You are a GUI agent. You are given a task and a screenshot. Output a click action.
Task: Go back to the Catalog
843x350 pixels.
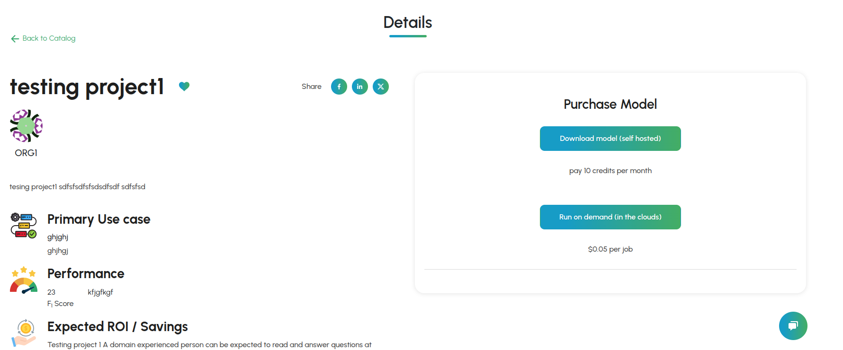point(49,38)
